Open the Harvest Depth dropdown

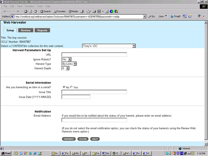pyautogui.click(x=65, y=68)
